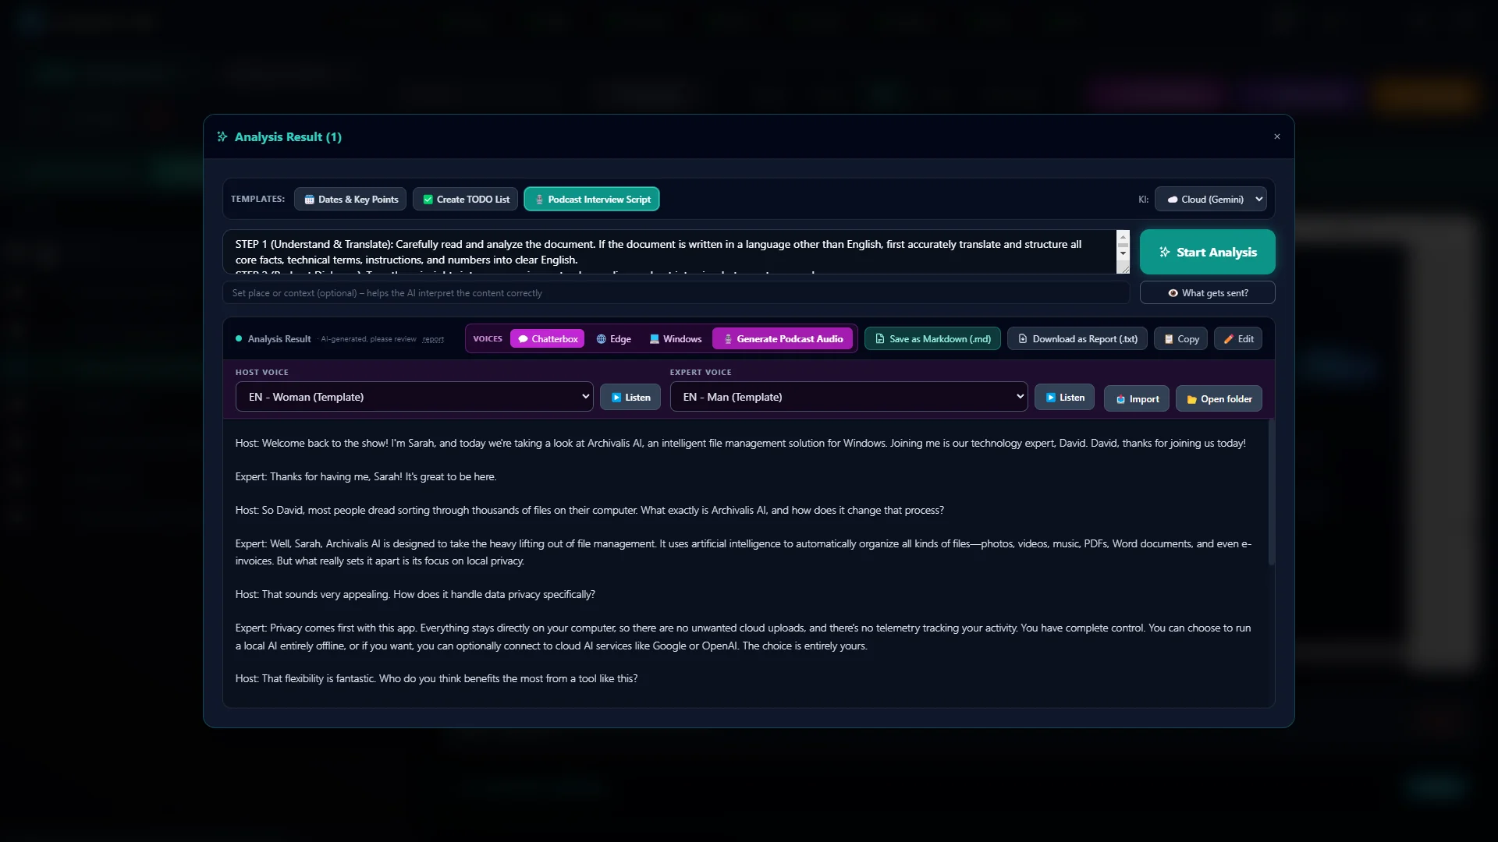Click the prompt box scroll down arrow
Viewport: 1498px width, 842px height.
(1123, 253)
